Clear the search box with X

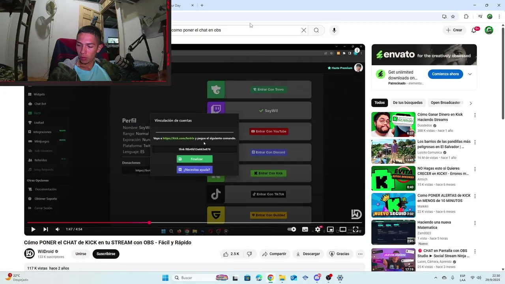pyautogui.click(x=304, y=30)
